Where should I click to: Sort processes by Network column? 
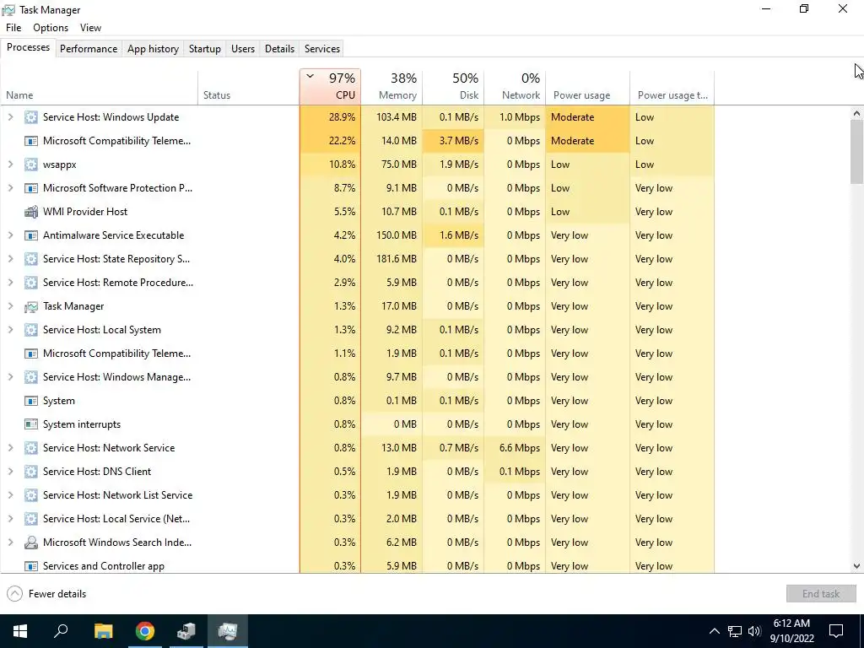coord(516,87)
